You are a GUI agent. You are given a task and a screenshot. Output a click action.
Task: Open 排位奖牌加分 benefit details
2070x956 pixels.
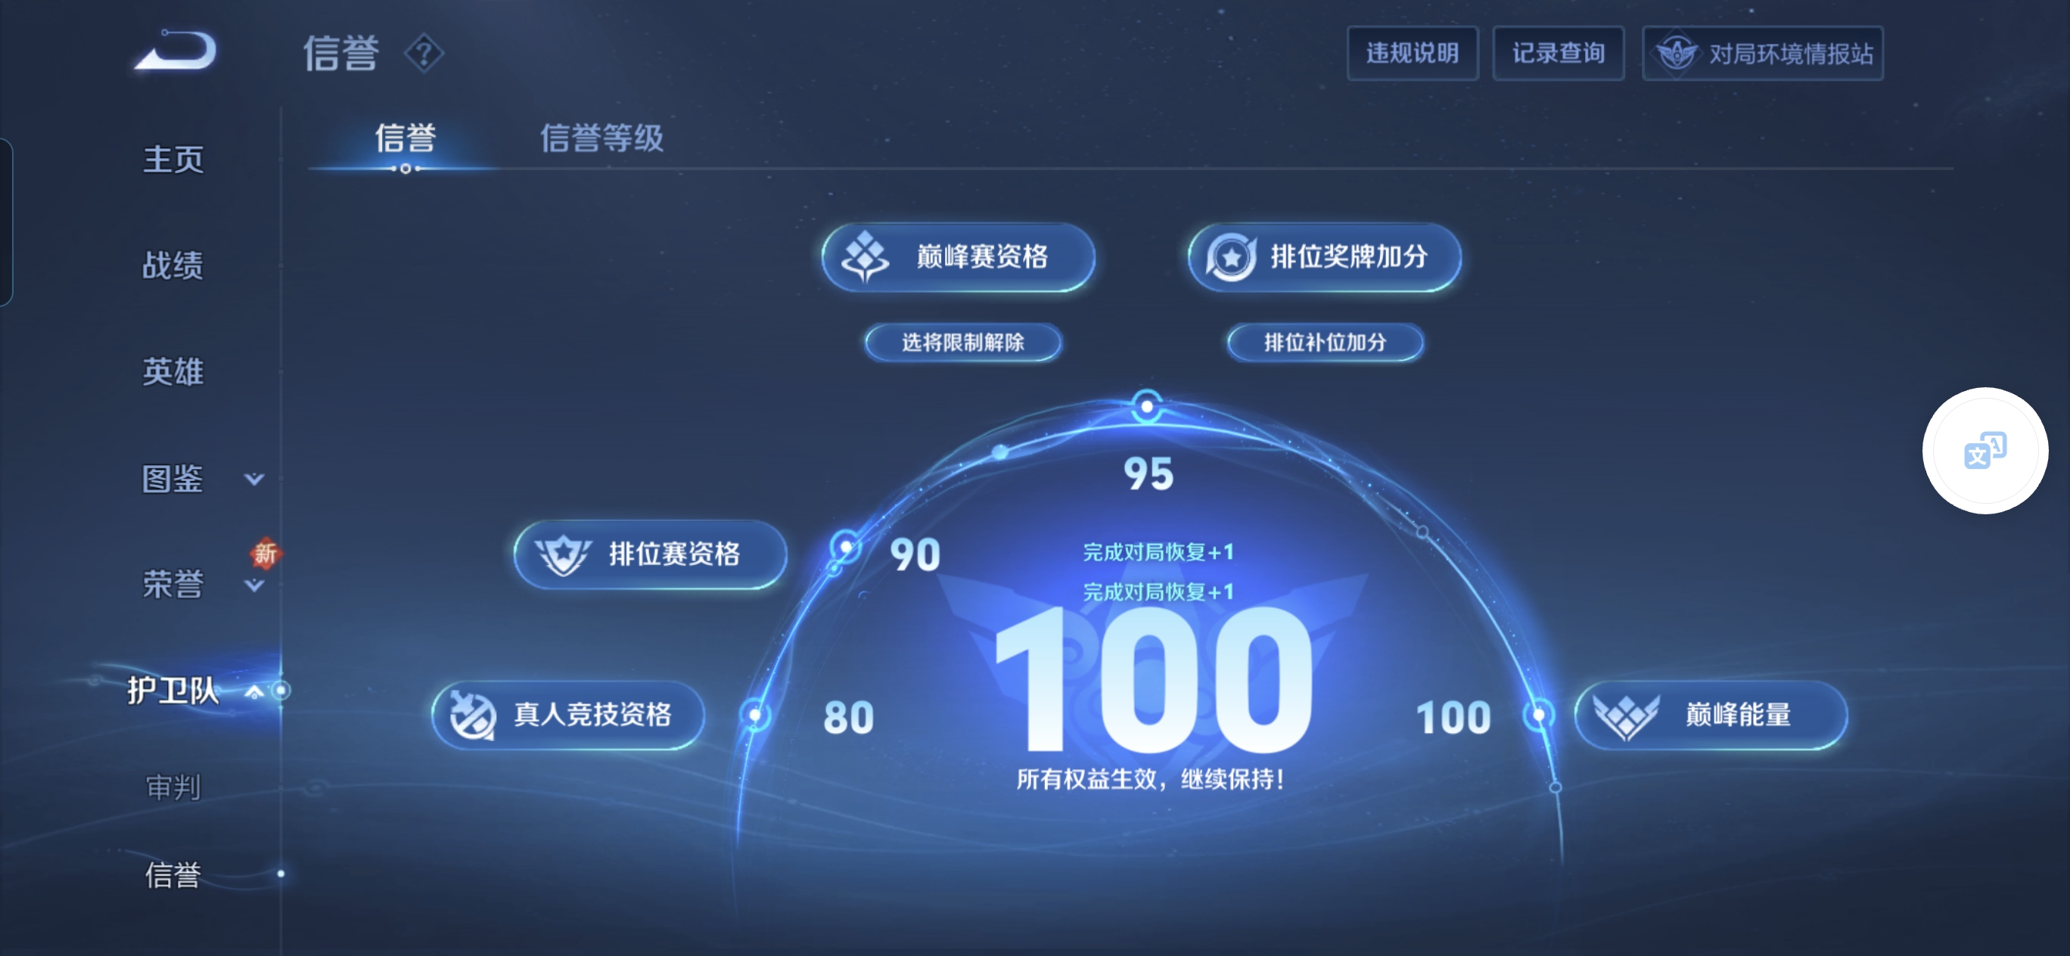click(1323, 257)
